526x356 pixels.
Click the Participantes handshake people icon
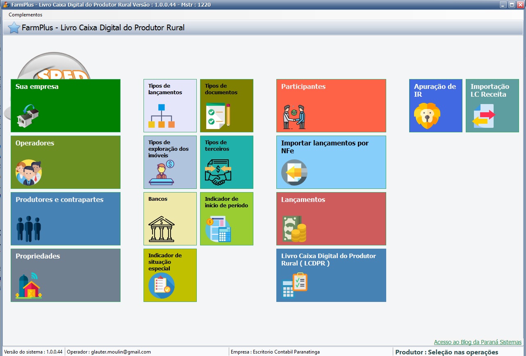[x=294, y=117]
